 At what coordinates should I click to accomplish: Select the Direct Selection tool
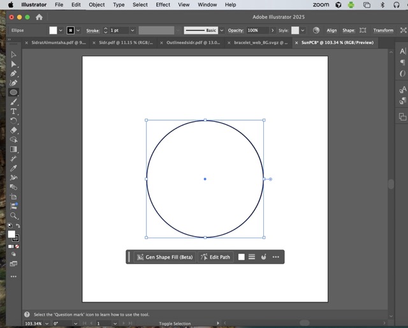pos(13,64)
